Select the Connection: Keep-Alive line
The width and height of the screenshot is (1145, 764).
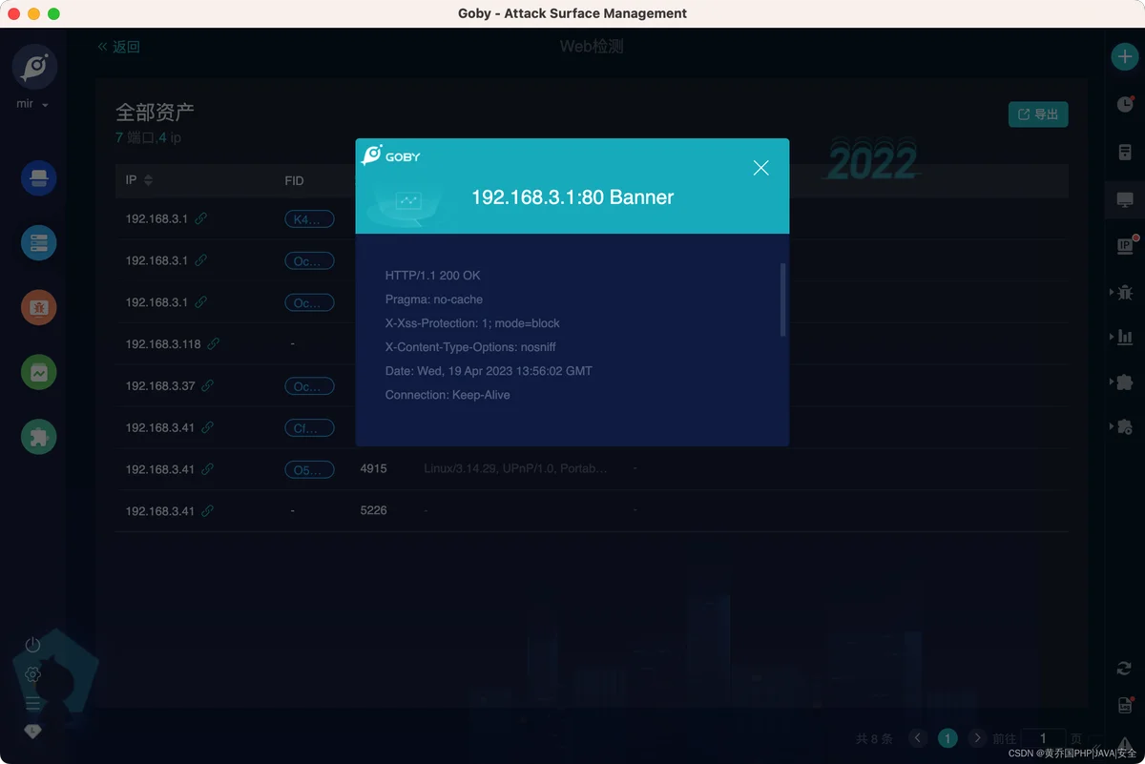448,395
